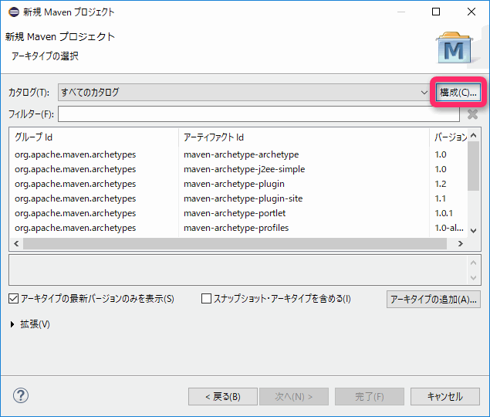Go back with the < 戻る(B) button
The height and width of the screenshot is (417, 490).
coord(223,397)
